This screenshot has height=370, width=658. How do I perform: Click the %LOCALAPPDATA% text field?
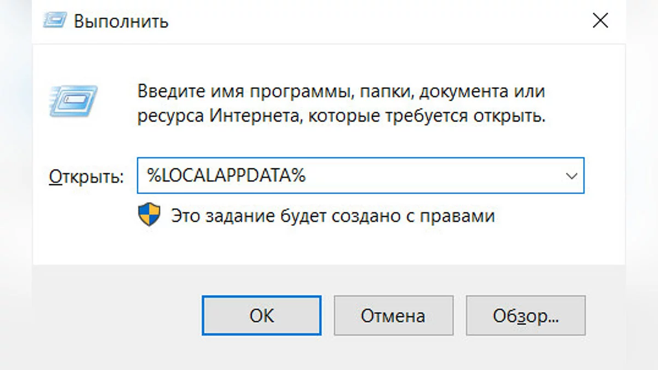[x=351, y=176]
